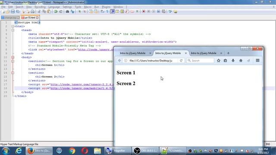
Task: Collapse the html fold marker on line 2
Action: point(13,26)
